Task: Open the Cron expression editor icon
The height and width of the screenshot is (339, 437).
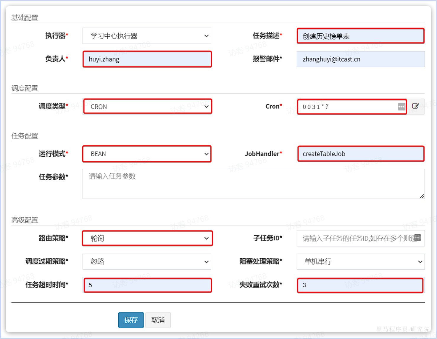Action: (416, 106)
